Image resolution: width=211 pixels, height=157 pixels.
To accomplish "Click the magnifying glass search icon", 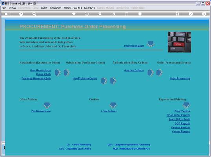I will point(34,14).
